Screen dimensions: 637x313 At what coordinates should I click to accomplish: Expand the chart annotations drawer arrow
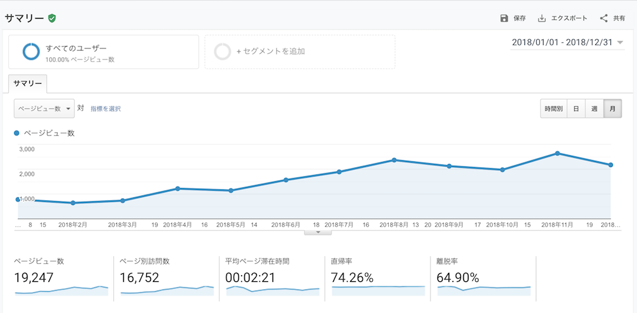click(318, 232)
